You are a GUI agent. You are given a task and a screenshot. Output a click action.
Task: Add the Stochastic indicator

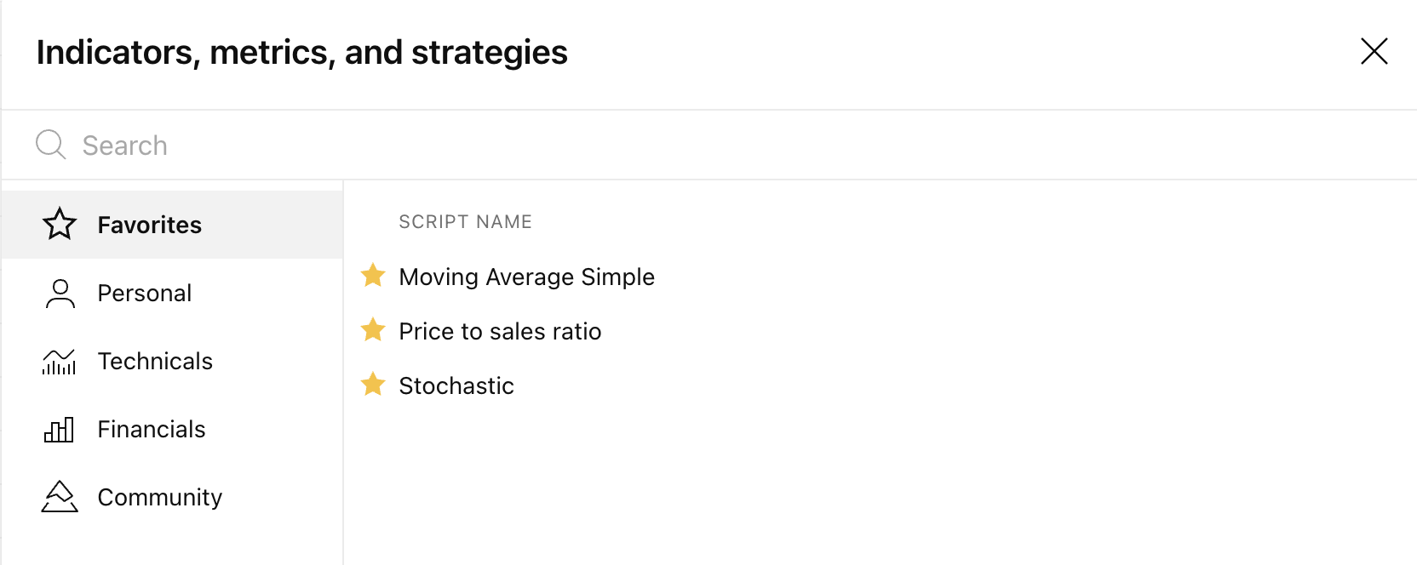[x=456, y=386]
